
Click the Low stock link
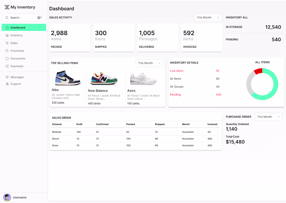point(176,71)
